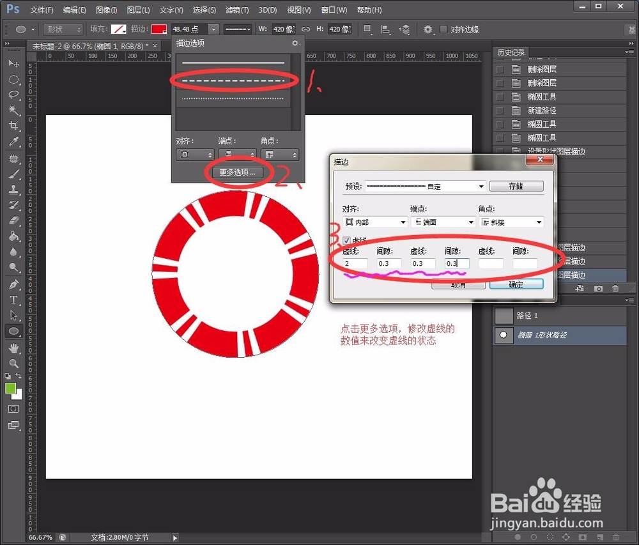Select the Hand tool

(x=13, y=347)
